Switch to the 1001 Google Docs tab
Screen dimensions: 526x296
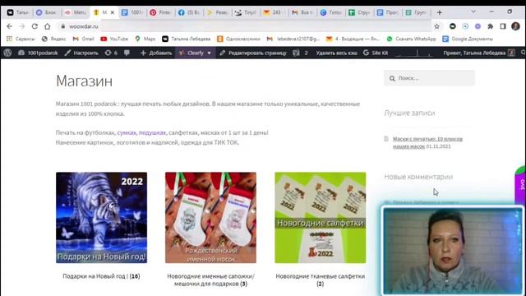(132, 12)
